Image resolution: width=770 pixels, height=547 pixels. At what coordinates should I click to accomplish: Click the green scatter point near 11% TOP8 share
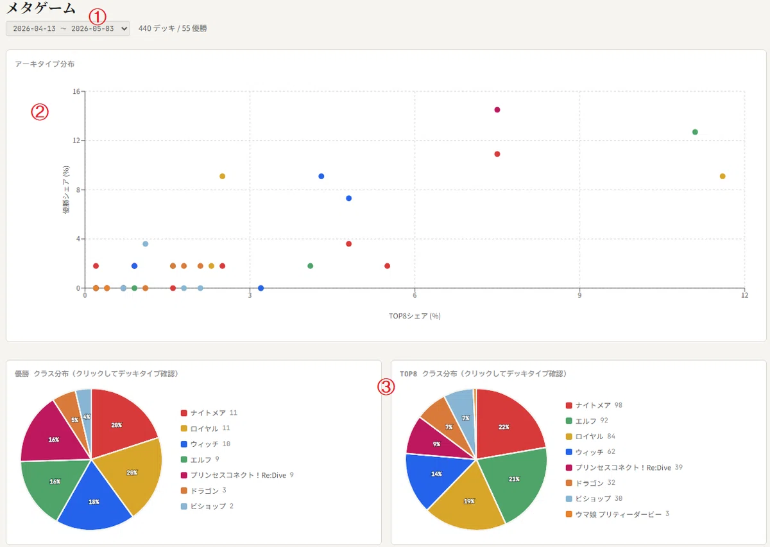tap(695, 132)
